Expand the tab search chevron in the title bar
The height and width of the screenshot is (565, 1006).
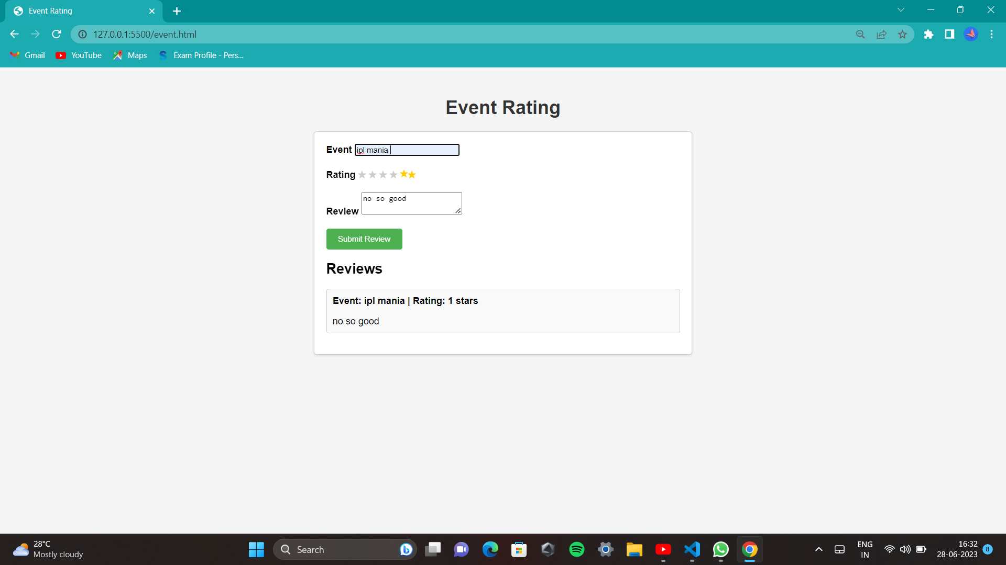(x=901, y=10)
